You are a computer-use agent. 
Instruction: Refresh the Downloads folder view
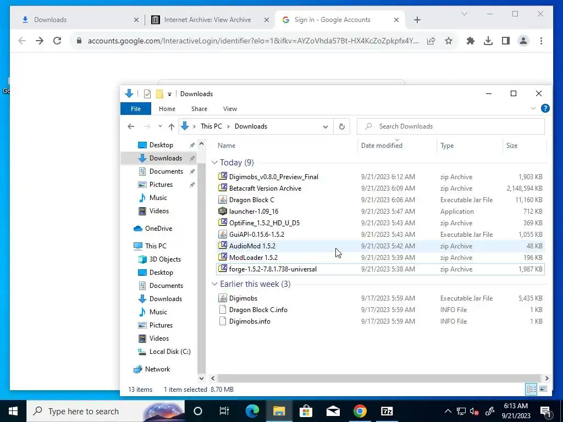point(342,126)
